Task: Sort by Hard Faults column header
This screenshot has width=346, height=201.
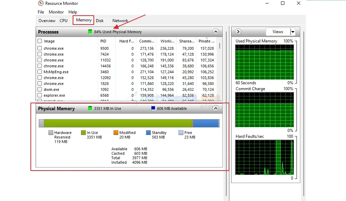Action: coord(126,41)
